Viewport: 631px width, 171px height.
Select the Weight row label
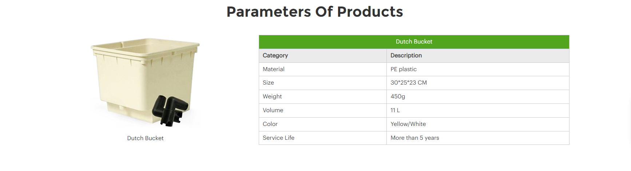click(272, 97)
